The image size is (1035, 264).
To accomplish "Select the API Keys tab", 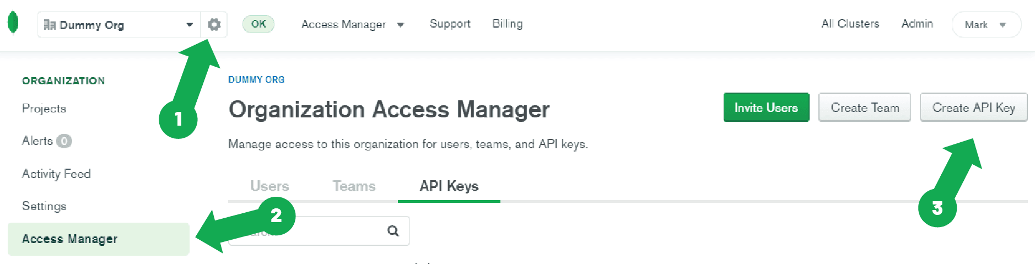I will point(449,186).
